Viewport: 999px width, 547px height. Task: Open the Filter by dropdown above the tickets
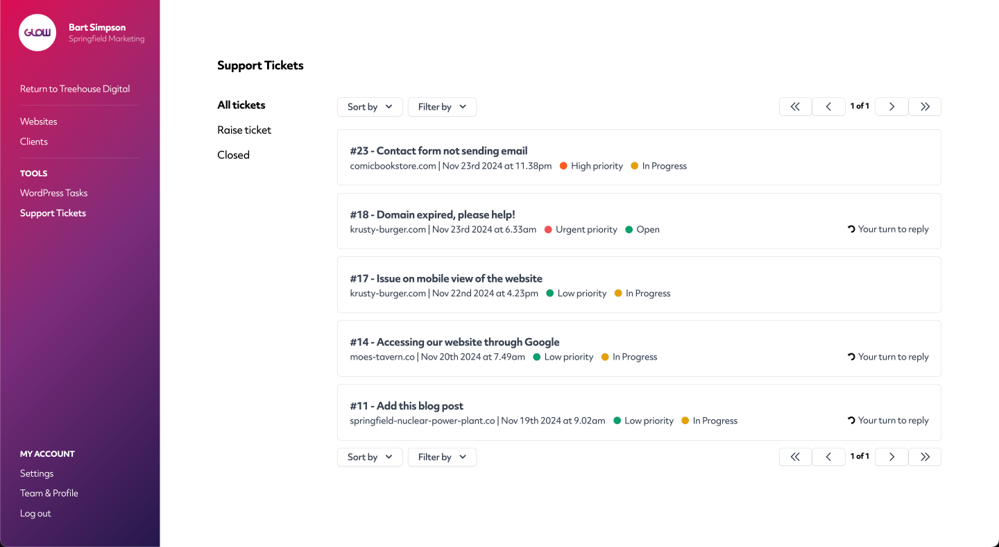[442, 107]
